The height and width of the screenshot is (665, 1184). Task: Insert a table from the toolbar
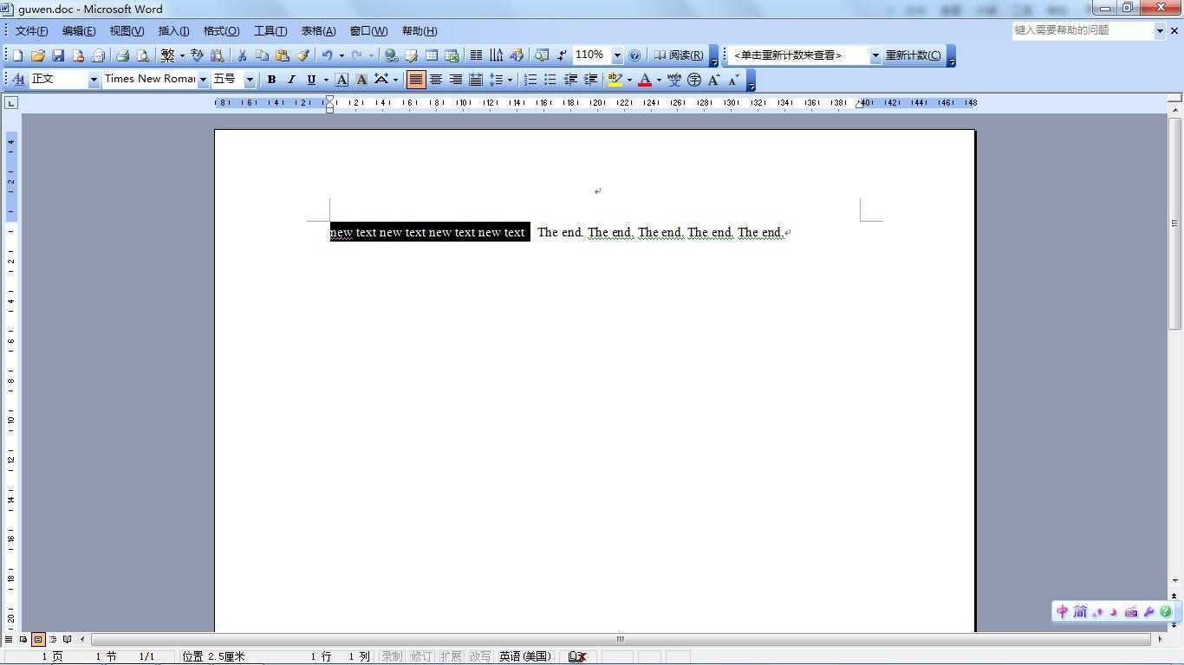432,55
